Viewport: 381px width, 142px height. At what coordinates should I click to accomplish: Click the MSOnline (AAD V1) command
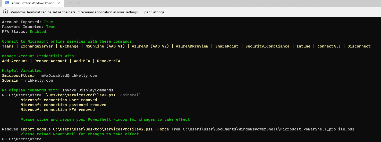(105, 46)
